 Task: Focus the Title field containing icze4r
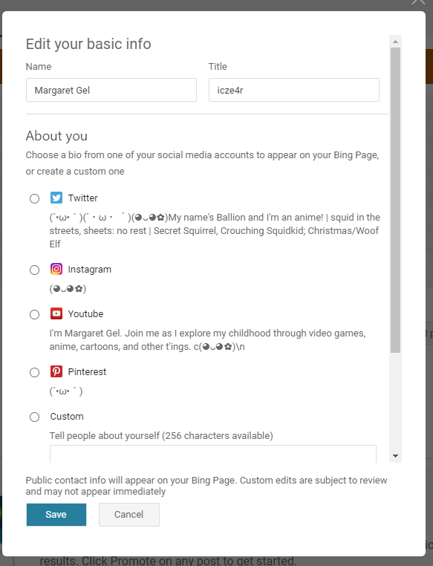point(294,90)
